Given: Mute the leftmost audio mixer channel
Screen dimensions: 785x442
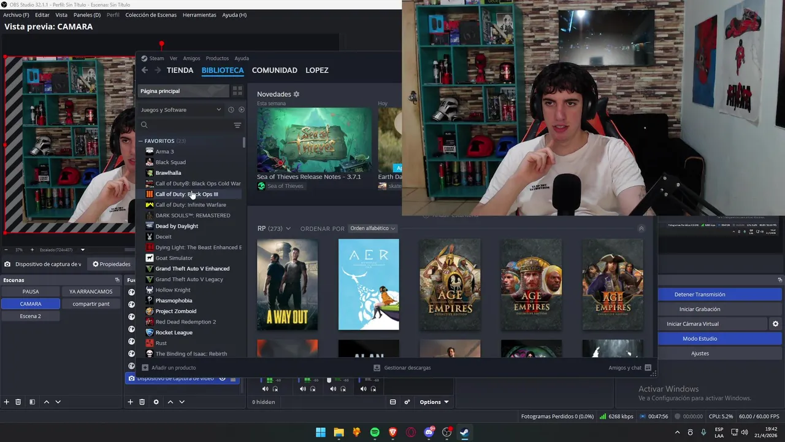Looking at the screenshot, I should (x=265, y=389).
